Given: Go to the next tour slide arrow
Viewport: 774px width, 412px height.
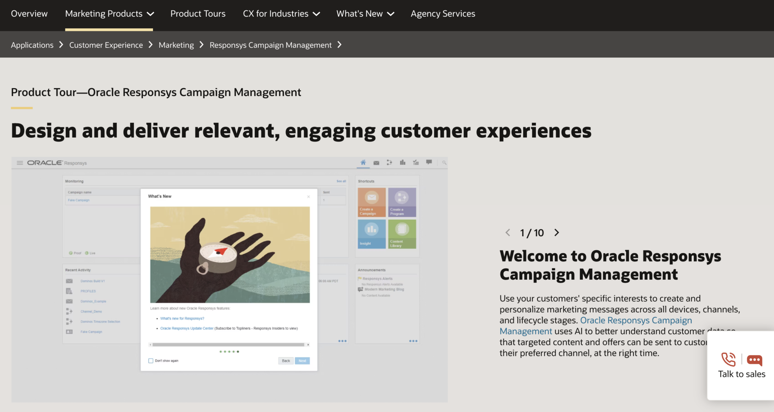Looking at the screenshot, I should pos(557,232).
